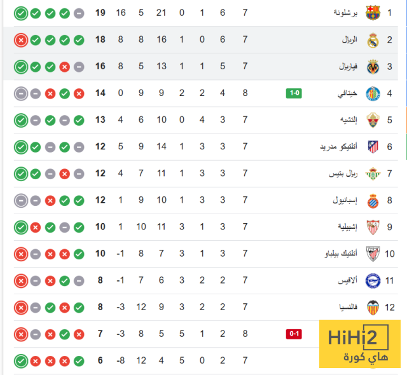
Task: Click the Real Madrid club crest
Action: (x=373, y=39)
